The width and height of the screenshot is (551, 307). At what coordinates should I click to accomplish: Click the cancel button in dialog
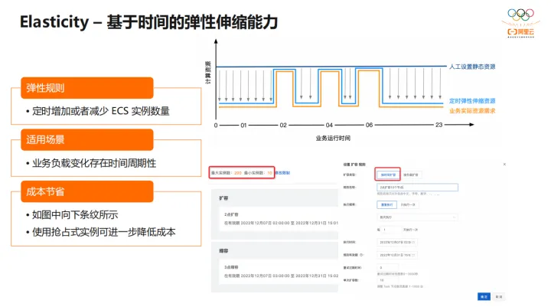(498, 297)
